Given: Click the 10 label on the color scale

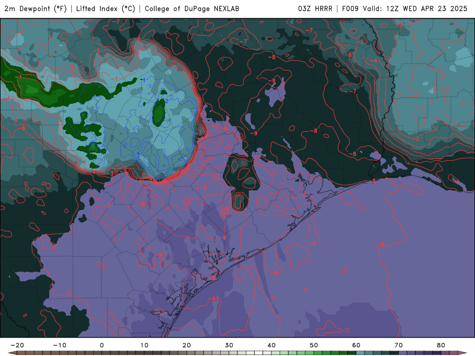Looking at the screenshot, I should tap(144, 345).
